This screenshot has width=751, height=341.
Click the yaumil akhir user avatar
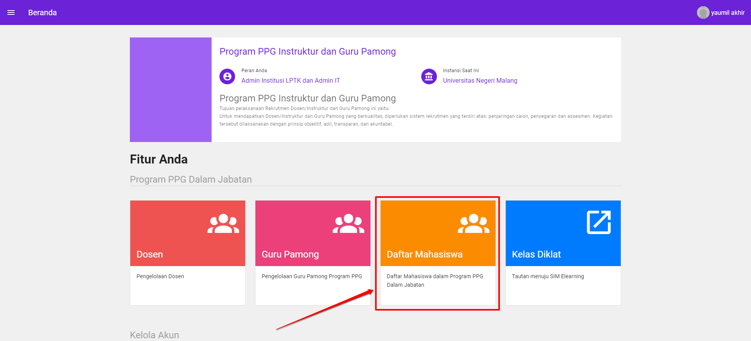703,12
